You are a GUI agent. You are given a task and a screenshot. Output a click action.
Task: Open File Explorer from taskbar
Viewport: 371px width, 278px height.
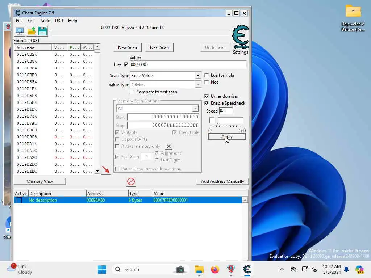199,269
